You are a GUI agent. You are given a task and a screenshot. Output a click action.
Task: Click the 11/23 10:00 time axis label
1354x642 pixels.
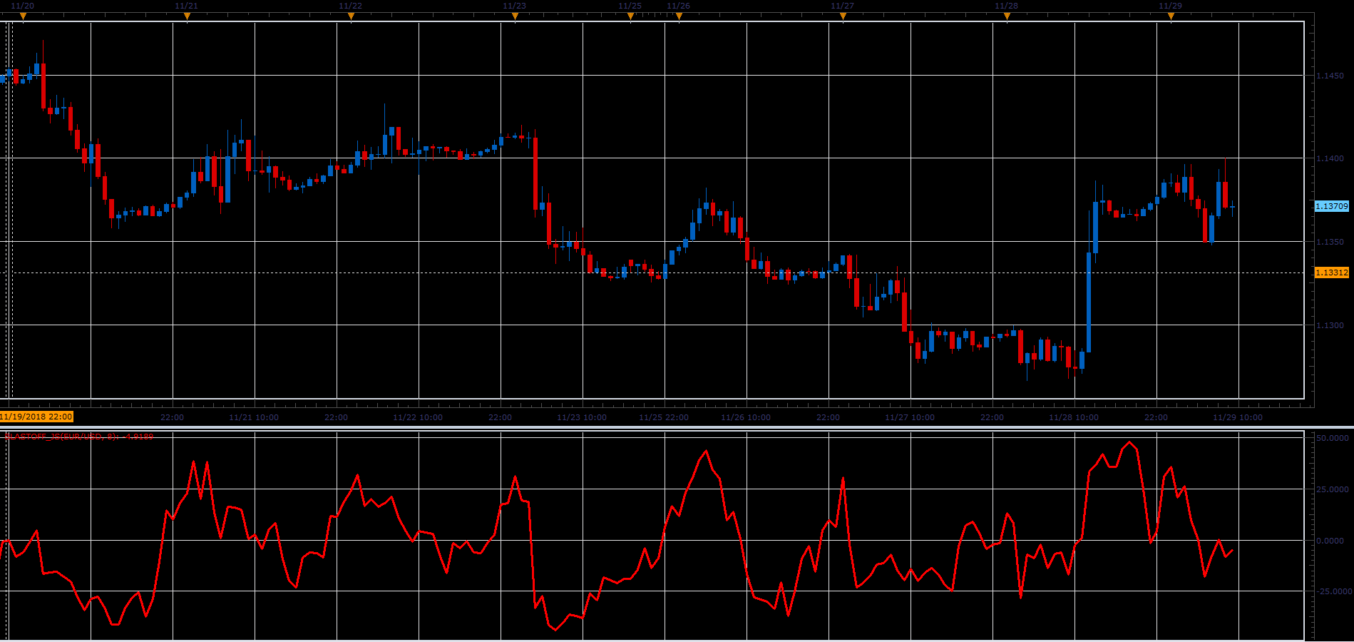(582, 417)
